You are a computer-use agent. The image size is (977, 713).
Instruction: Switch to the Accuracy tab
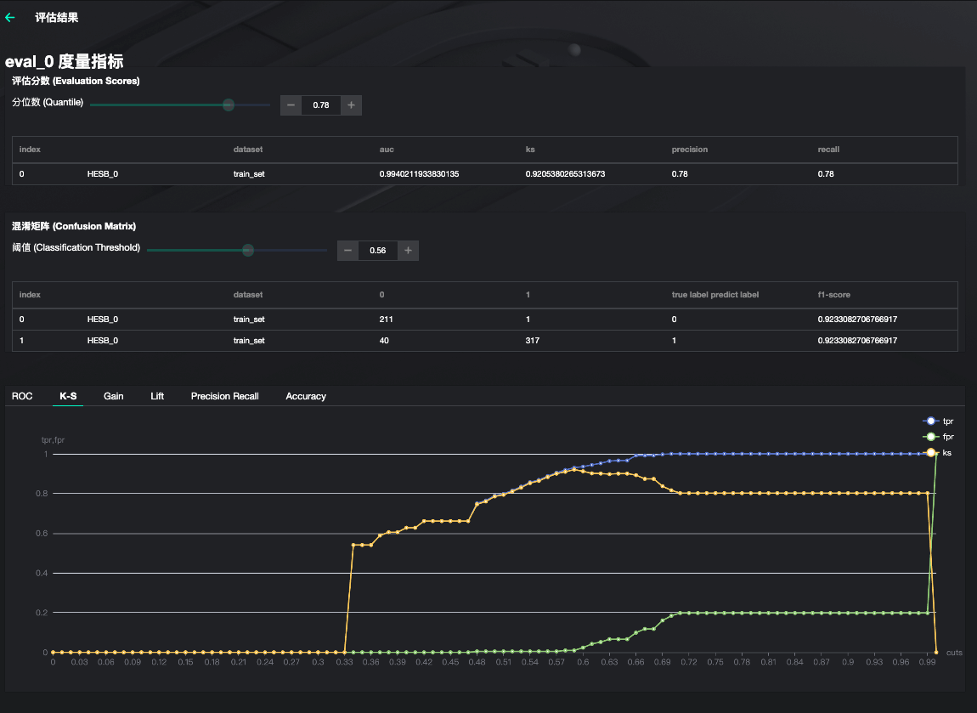coord(306,396)
